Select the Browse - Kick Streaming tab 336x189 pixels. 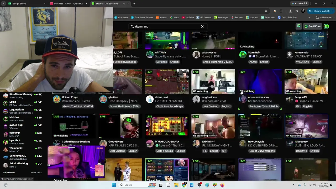pyautogui.click(x=110, y=4)
